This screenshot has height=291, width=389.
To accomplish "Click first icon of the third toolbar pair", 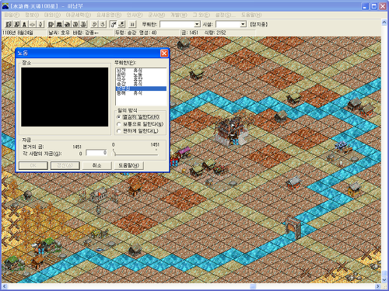I will point(94,24).
